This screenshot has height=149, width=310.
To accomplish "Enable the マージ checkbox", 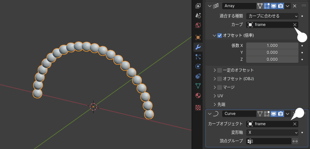I will point(219,87).
